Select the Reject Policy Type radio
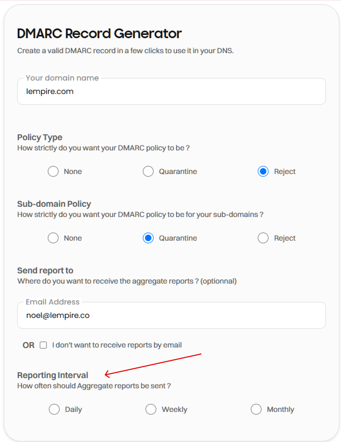This screenshot has height=442, width=341. [x=263, y=171]
